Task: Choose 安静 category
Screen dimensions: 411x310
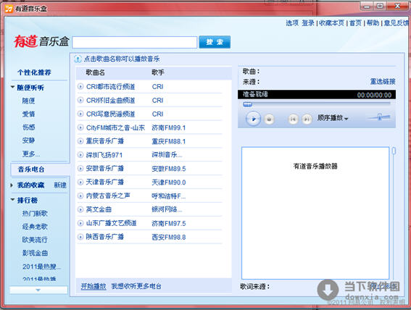Action: pos(28,141)
